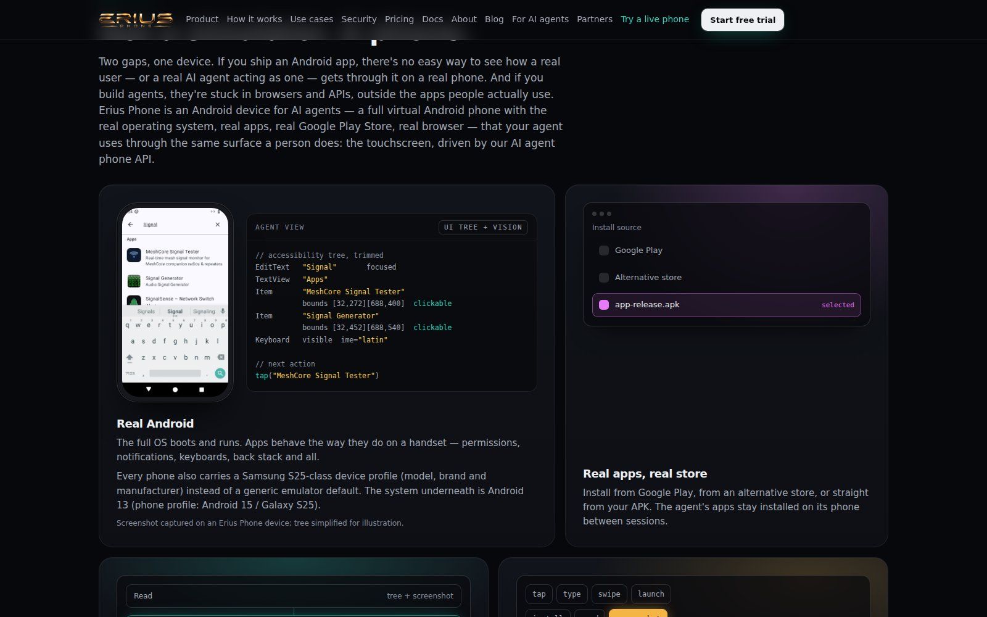Open the Pricing page
The height and width of the screenshot is (617, 987).
pos(399,19)
